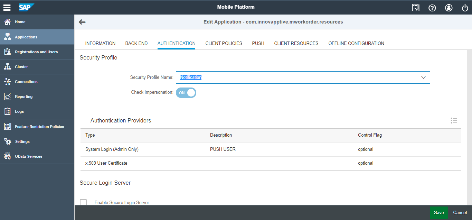Click the power logout icon
The height and width of the screenshot is (220, 472).
[x=465, y=8]
